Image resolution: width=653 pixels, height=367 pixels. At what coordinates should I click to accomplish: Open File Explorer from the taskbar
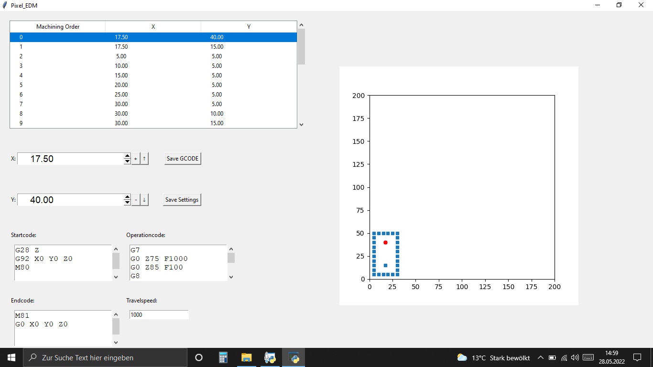point(246,357)
